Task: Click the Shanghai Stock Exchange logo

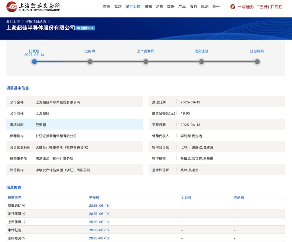Action: [33, 7]
